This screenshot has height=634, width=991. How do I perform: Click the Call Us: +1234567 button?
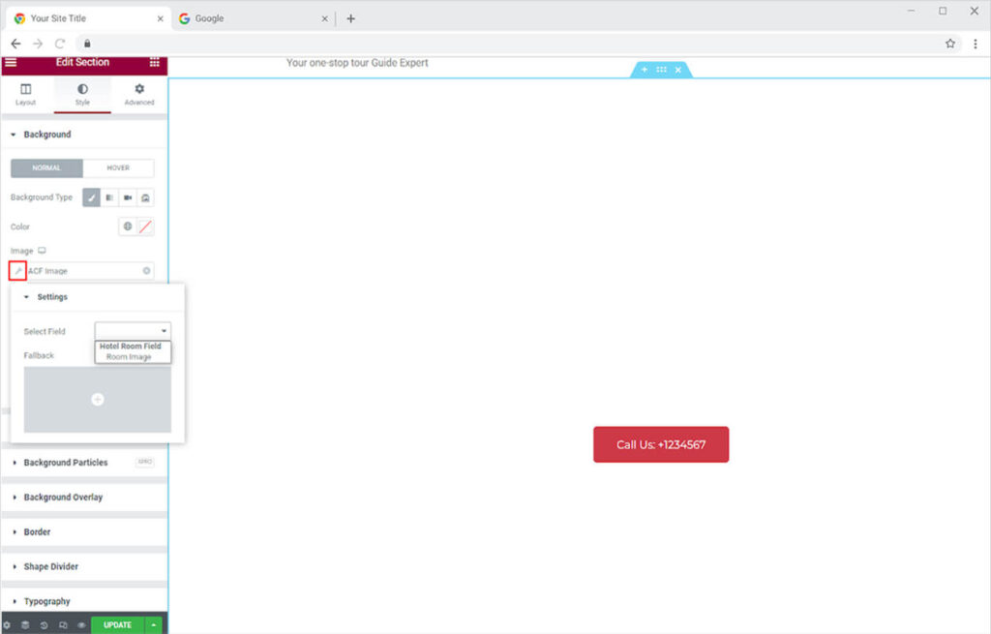(x=661, y=445)
